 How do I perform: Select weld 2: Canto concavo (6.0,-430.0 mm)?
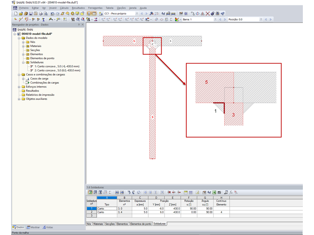(x=57, y=70)
